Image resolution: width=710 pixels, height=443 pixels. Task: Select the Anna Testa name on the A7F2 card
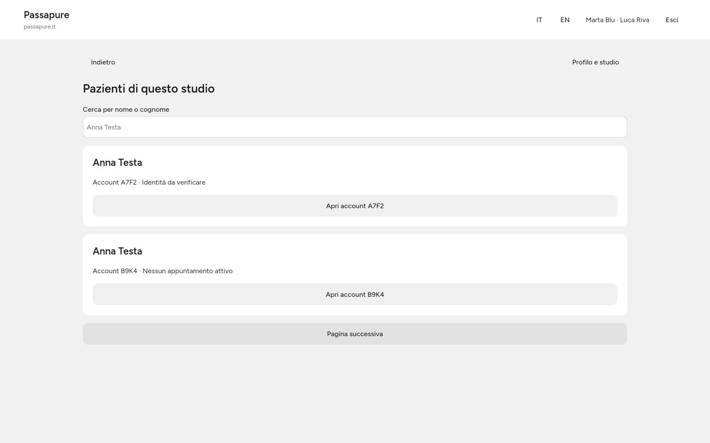tap(117, 162)
